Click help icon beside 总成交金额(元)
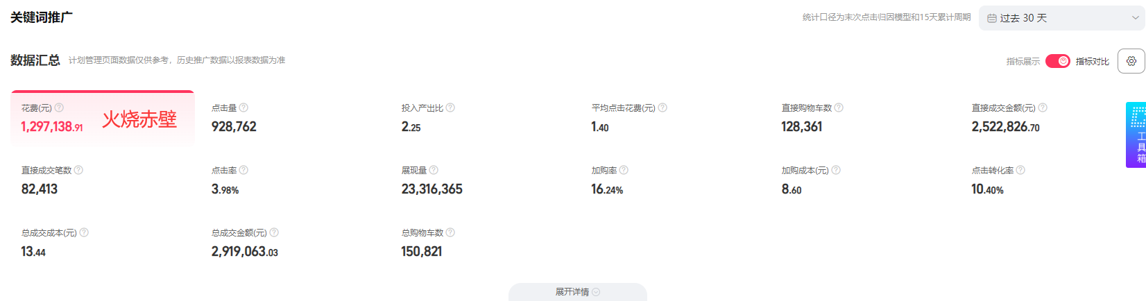The image size is (1146, 301). 274,232
